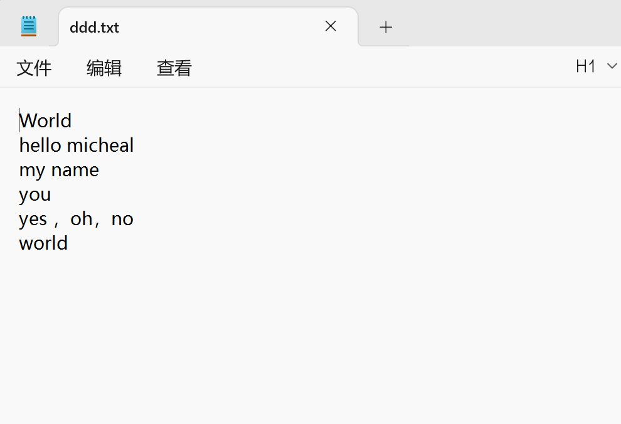621x424 pixels.
Task: Open the 编辑 menu
Action: click(104, 68)
